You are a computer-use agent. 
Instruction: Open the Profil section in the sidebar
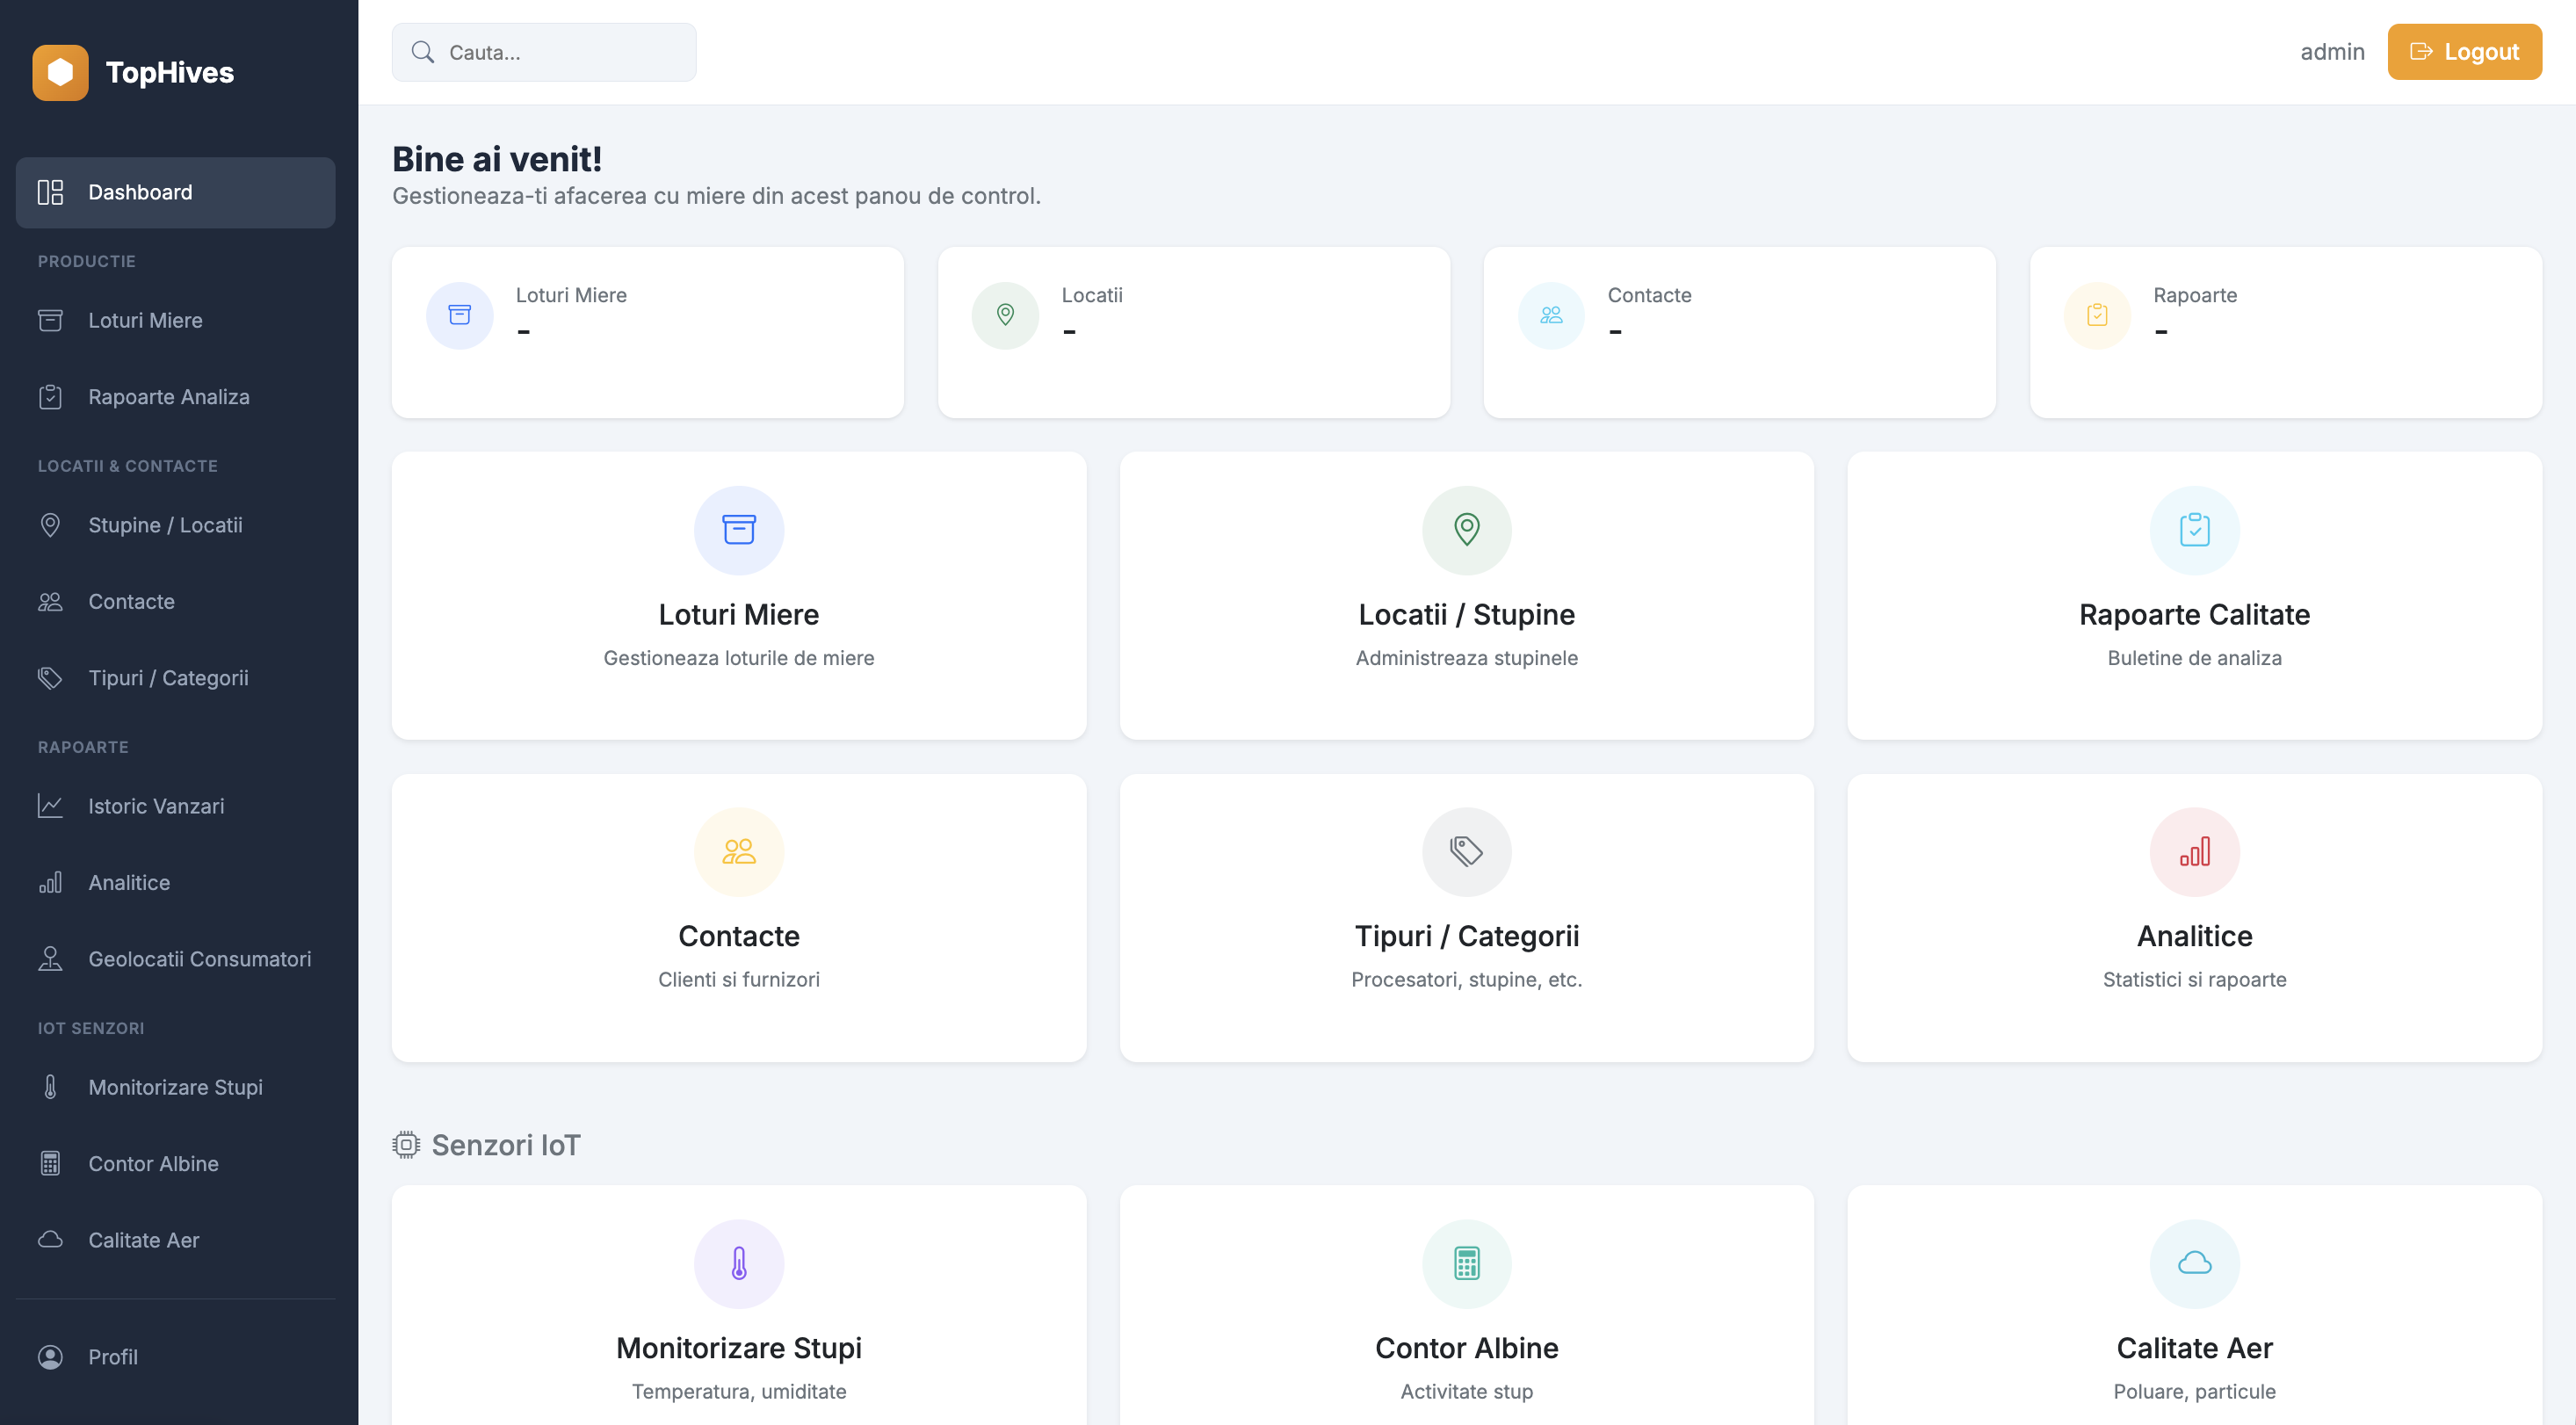tap(113, 1357)
